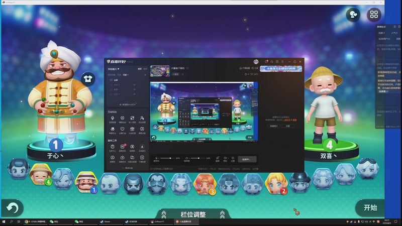Image resolution: width=402 pixels, height=226 pixels.
Task: Click the colorful promotional banner
Action: pos(281,68)
